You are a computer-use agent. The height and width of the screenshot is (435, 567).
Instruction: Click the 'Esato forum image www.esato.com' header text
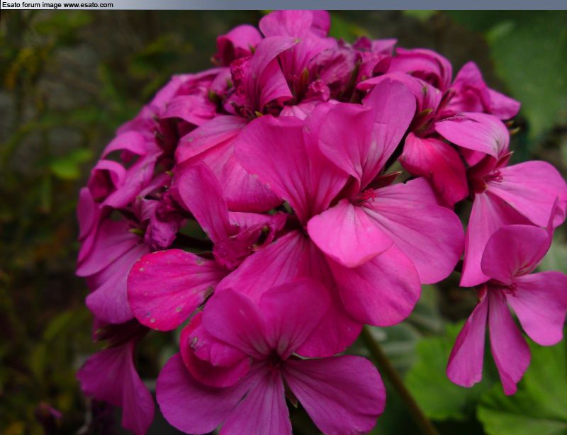click(57, 5)
